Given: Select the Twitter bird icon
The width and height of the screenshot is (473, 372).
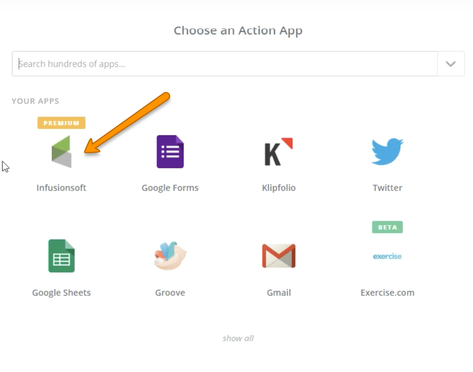Looking at the screenshot, I should (x=387, y=152).
